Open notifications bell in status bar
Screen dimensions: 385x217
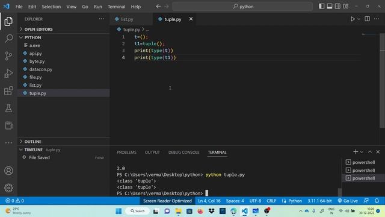[377, 201]
